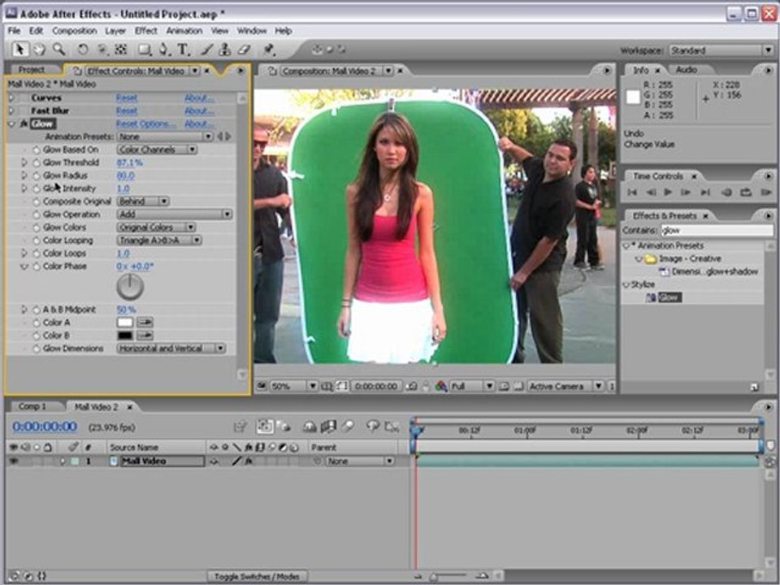This screenshot has height=585, width=780.
Task: Click About link for Glow
Action: [199, 123]
